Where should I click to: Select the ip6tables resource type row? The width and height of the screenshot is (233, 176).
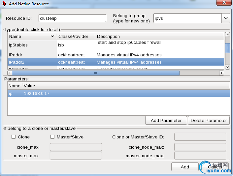tap(116, 45)
